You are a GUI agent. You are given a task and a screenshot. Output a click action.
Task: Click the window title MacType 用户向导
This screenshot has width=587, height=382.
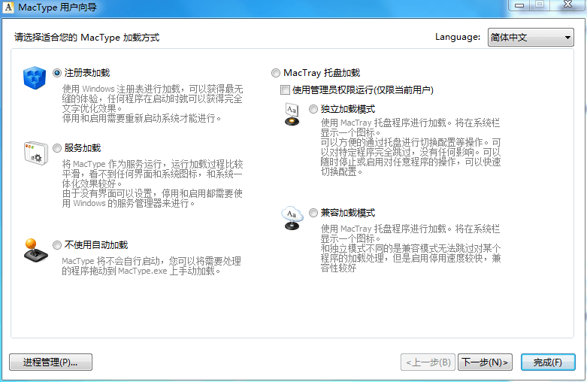[x=57, y=7]
